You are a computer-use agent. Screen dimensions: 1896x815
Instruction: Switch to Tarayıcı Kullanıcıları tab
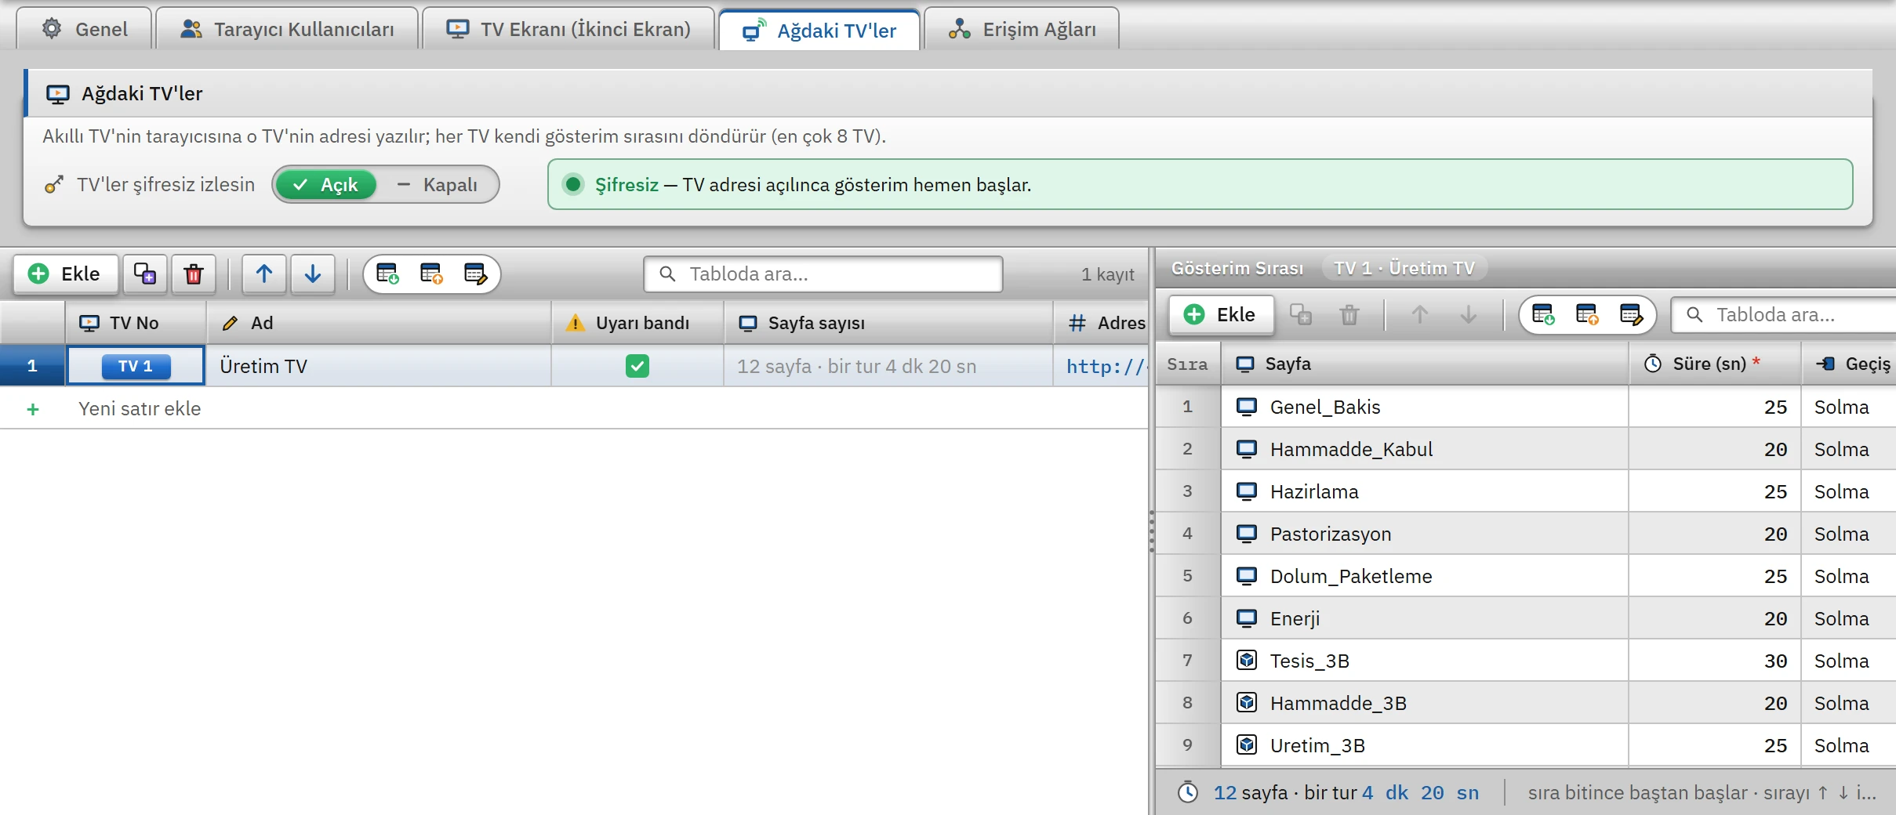(287, 29)
